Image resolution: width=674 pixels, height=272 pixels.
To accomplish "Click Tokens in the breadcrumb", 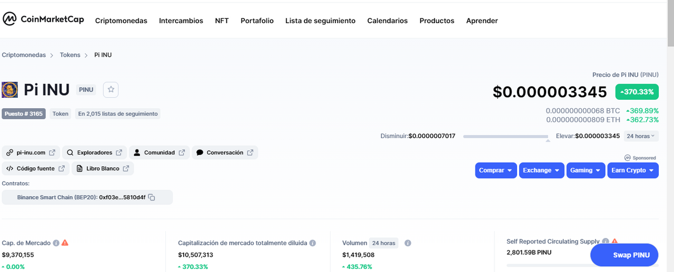I will click(x=70, y=55).
